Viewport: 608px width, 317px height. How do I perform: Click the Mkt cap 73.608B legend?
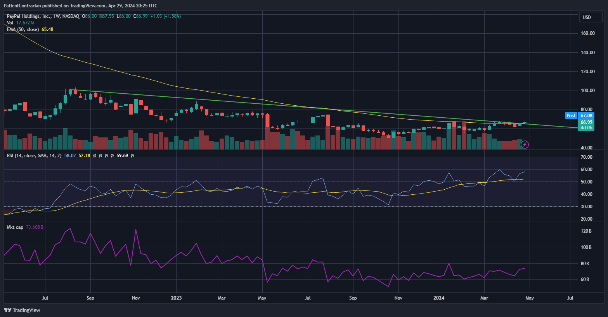(x=25, y=227)
